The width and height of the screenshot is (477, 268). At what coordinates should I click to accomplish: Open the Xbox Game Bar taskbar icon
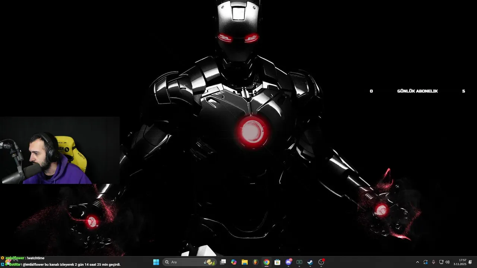[x=299, y=262]
